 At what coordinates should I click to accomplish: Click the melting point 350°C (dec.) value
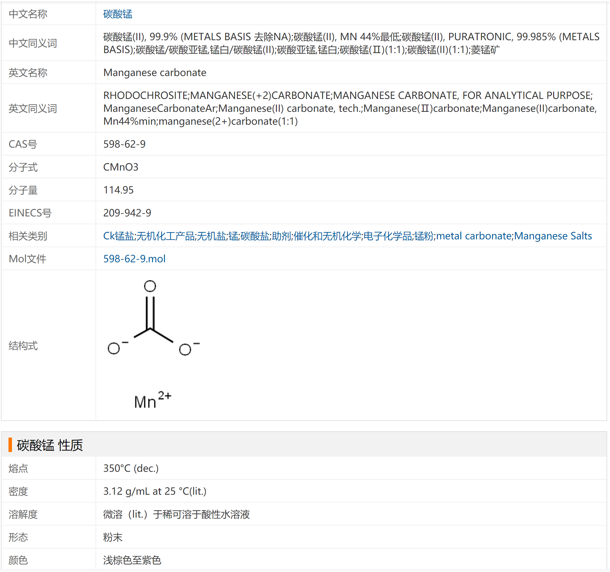[x=131, y=468]
